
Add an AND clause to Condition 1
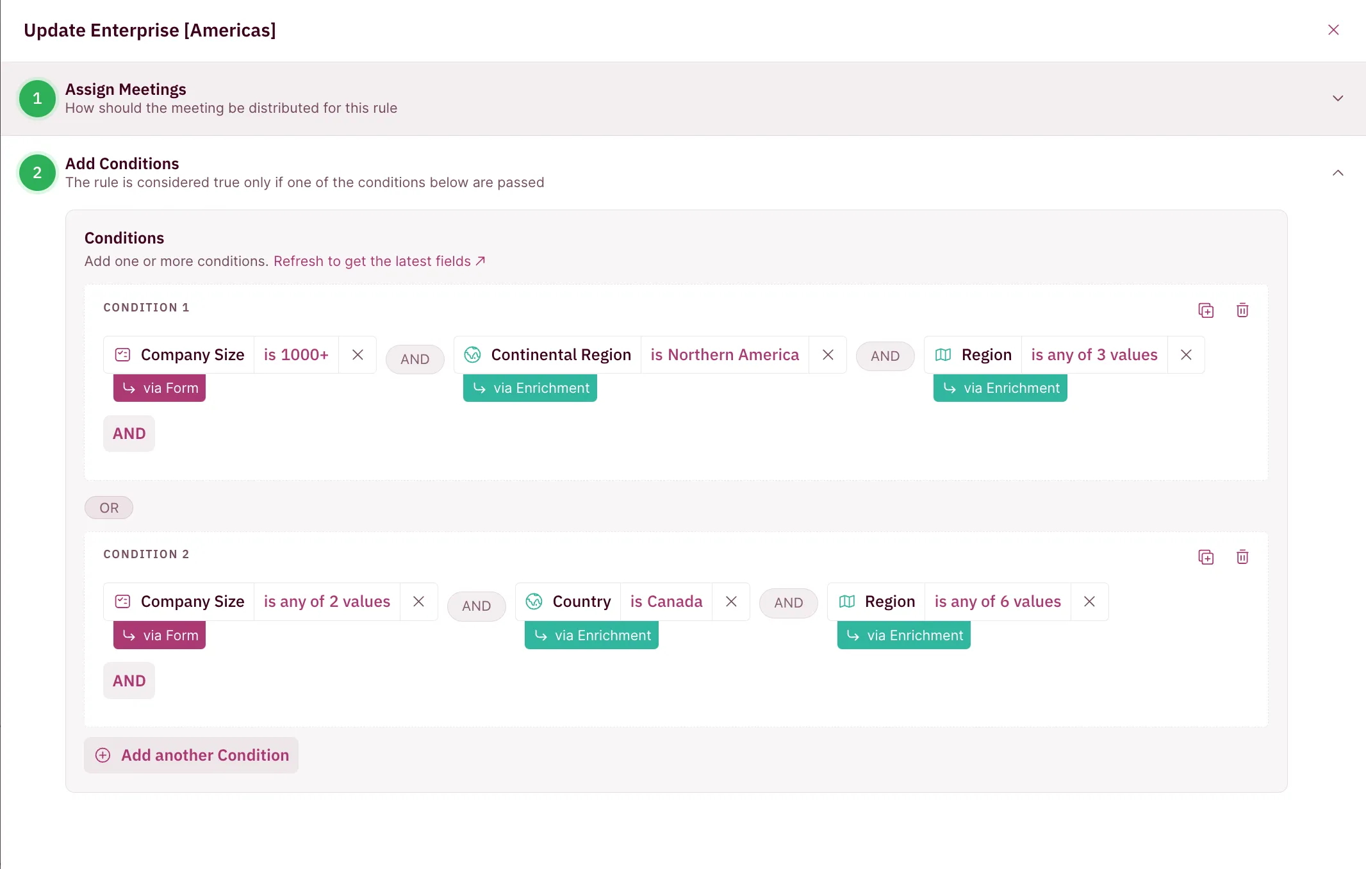pyautogui.click(x=129, y=433)
